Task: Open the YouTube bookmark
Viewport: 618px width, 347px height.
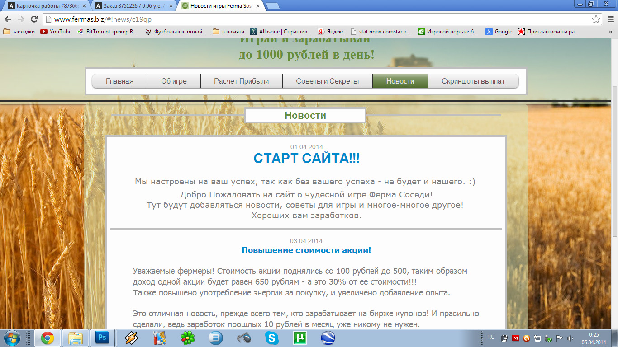Action: coord(56,32)
